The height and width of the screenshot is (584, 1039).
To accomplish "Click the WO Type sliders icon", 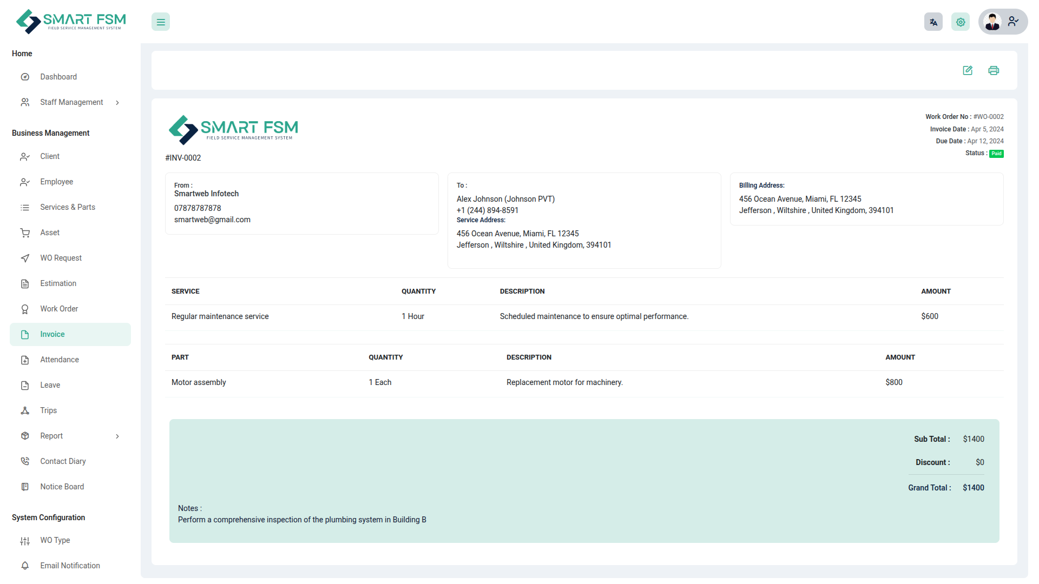I will tap(25, 541).
